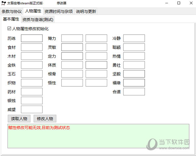Click the 修改人物 button
The width and height of the screenshot is (196, 156).
coord(45,118)
